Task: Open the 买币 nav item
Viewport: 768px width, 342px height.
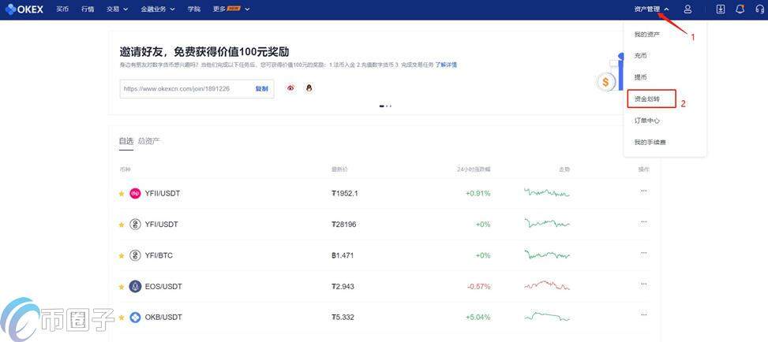Action: pyautogui.click(x=62, y=9)
